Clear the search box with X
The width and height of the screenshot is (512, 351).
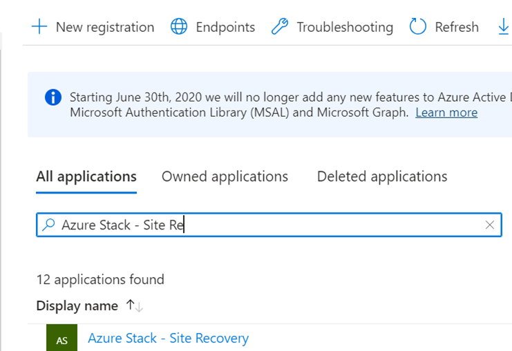pyautogui.click(x=490, y=225)
